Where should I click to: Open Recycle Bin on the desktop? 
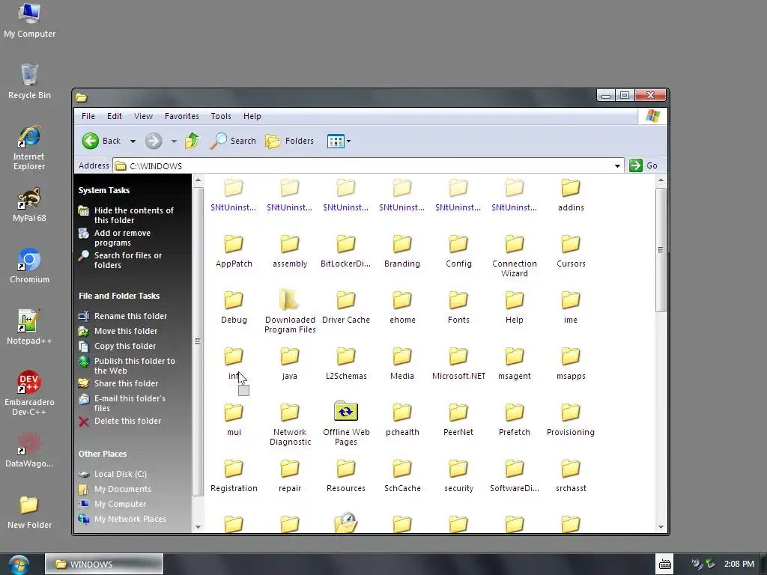point(29,81)
